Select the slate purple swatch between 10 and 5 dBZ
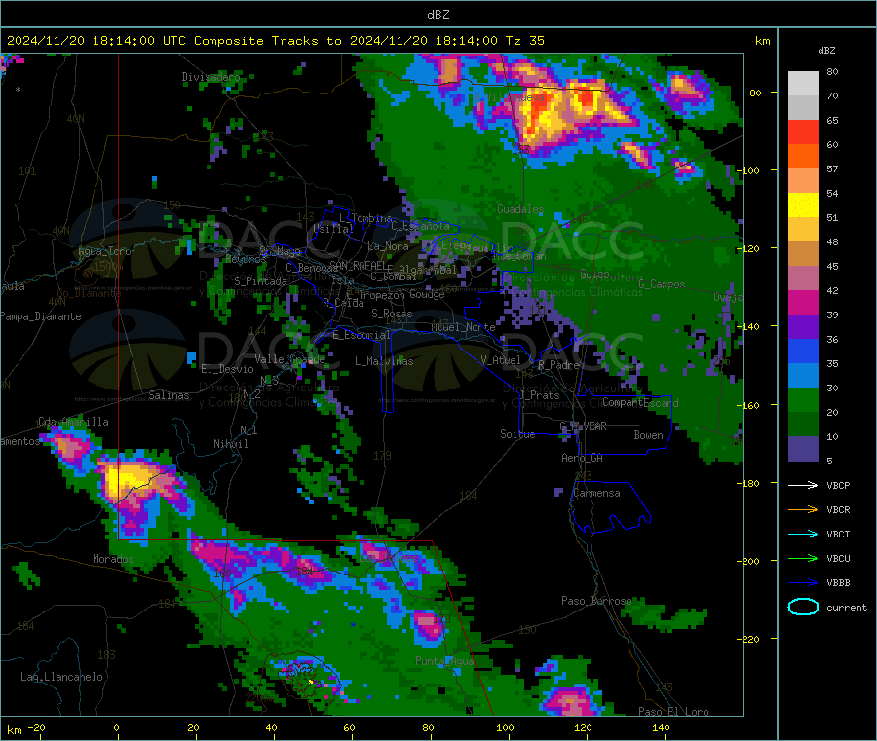Image resolution: width=877 pixels, height=741 pixels. click(x=803, y=448)
